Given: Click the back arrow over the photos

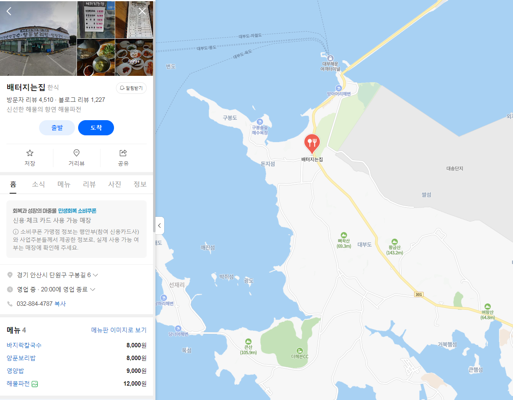Looking at the screenshot, I should point(9,11).
